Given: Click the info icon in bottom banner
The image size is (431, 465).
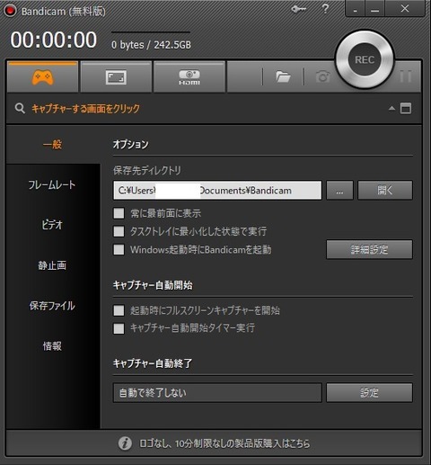Looking at the screenshot, I should click(125, 443).
